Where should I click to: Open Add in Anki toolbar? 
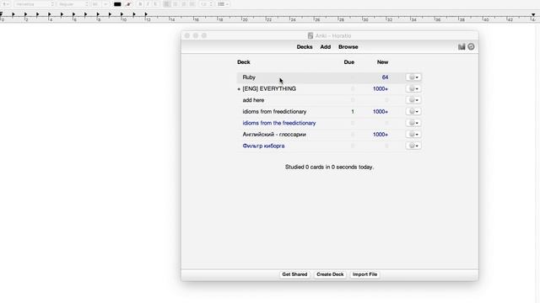326,47
